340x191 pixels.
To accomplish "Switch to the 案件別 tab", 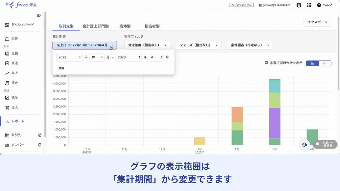I will click(125, 26).
